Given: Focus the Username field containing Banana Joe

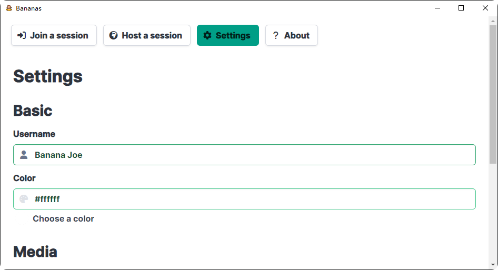Looking at the screenshot, I should (253, 155).
